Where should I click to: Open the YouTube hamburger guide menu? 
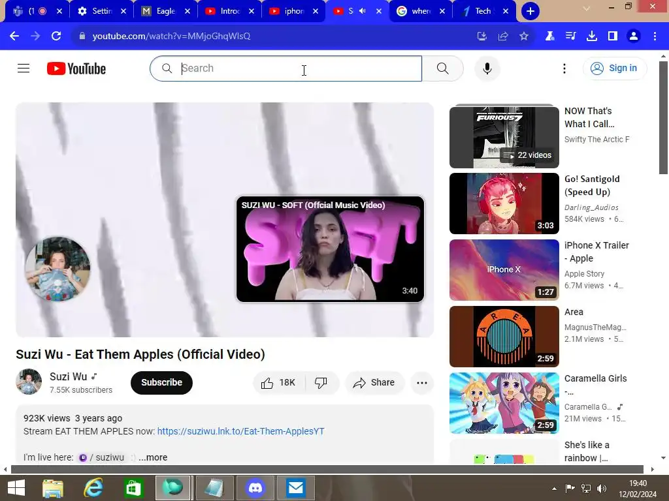(x=24, y=68)
